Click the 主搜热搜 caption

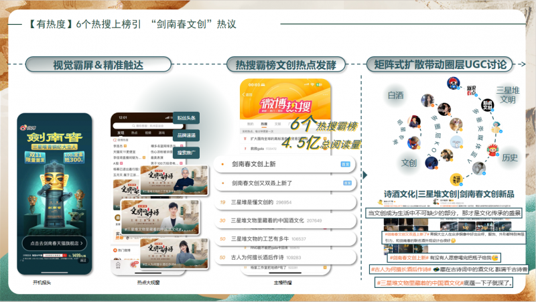283,283
